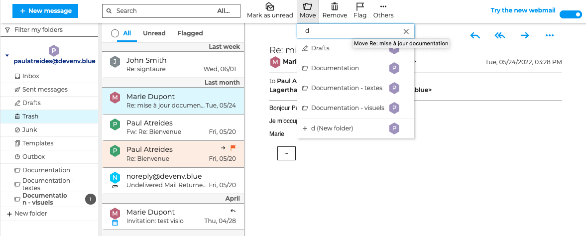Open the Templates folder
The height and width of the screenshot is (236, 586).
49,143
